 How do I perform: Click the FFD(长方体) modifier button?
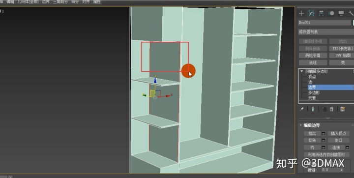[x=342, y=49]
